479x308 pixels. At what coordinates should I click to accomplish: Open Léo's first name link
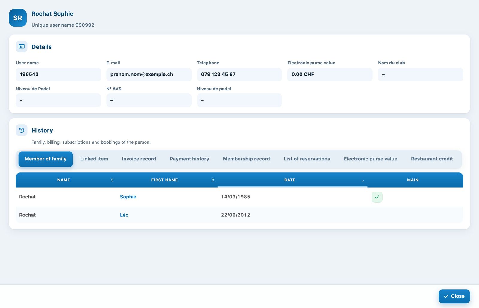(124, 215)
